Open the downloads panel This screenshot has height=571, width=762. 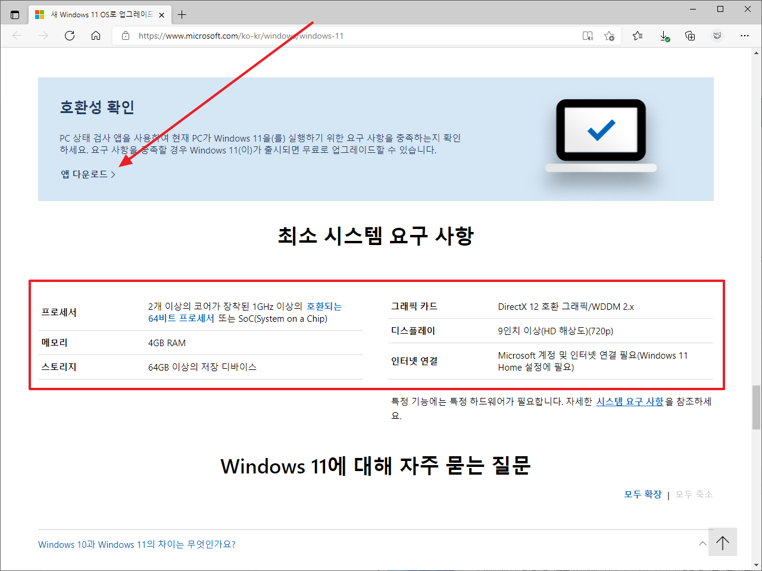pos(664,36)
